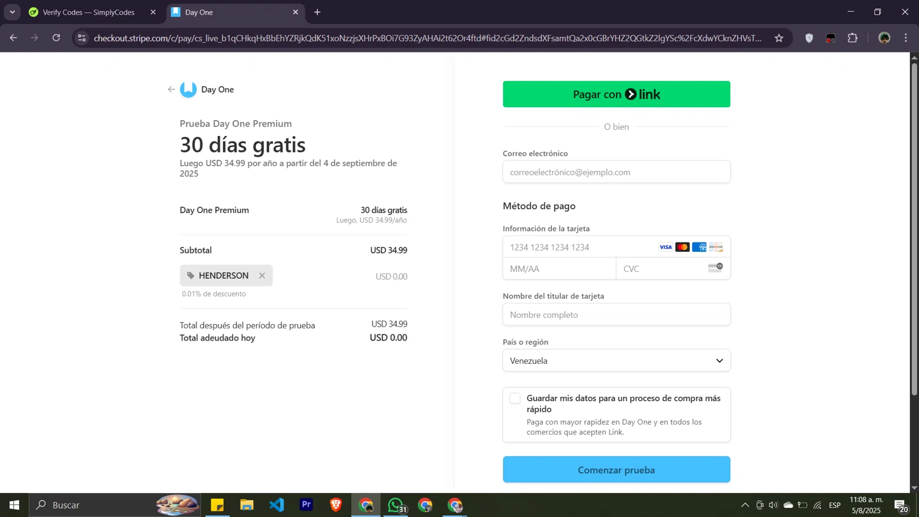Viewport: 919px width, 517px height.
Task: Open the country dropdown showing Venezuela
Action: click(616, 361)
